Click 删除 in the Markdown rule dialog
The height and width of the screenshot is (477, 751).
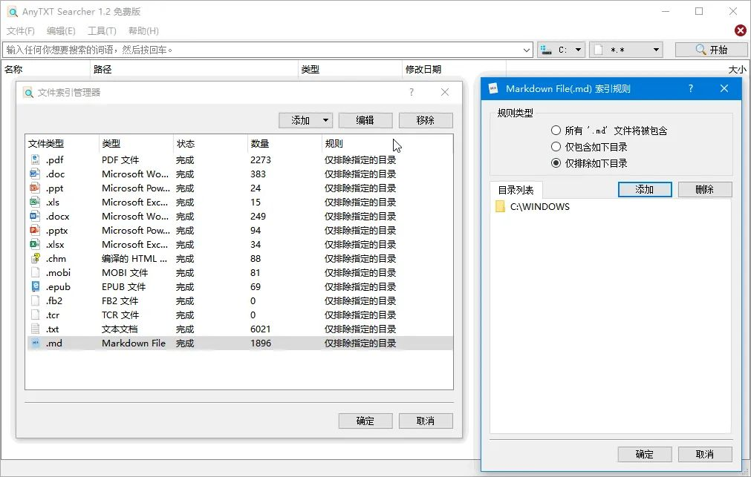tap(705, 189)
